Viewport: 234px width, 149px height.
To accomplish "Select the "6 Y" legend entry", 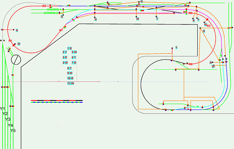I will coord(74,57).
